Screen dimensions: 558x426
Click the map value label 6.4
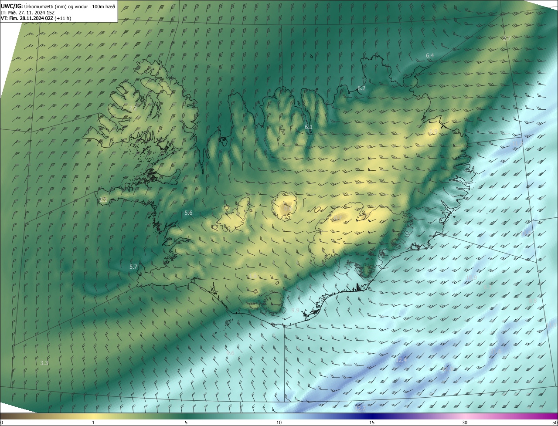(430, 55)
